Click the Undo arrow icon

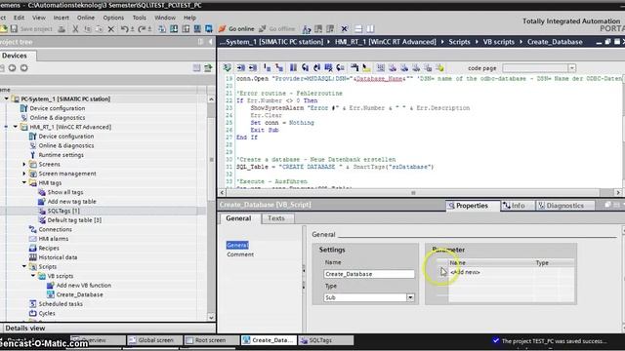pyautogui.click(x=125, y=28)
